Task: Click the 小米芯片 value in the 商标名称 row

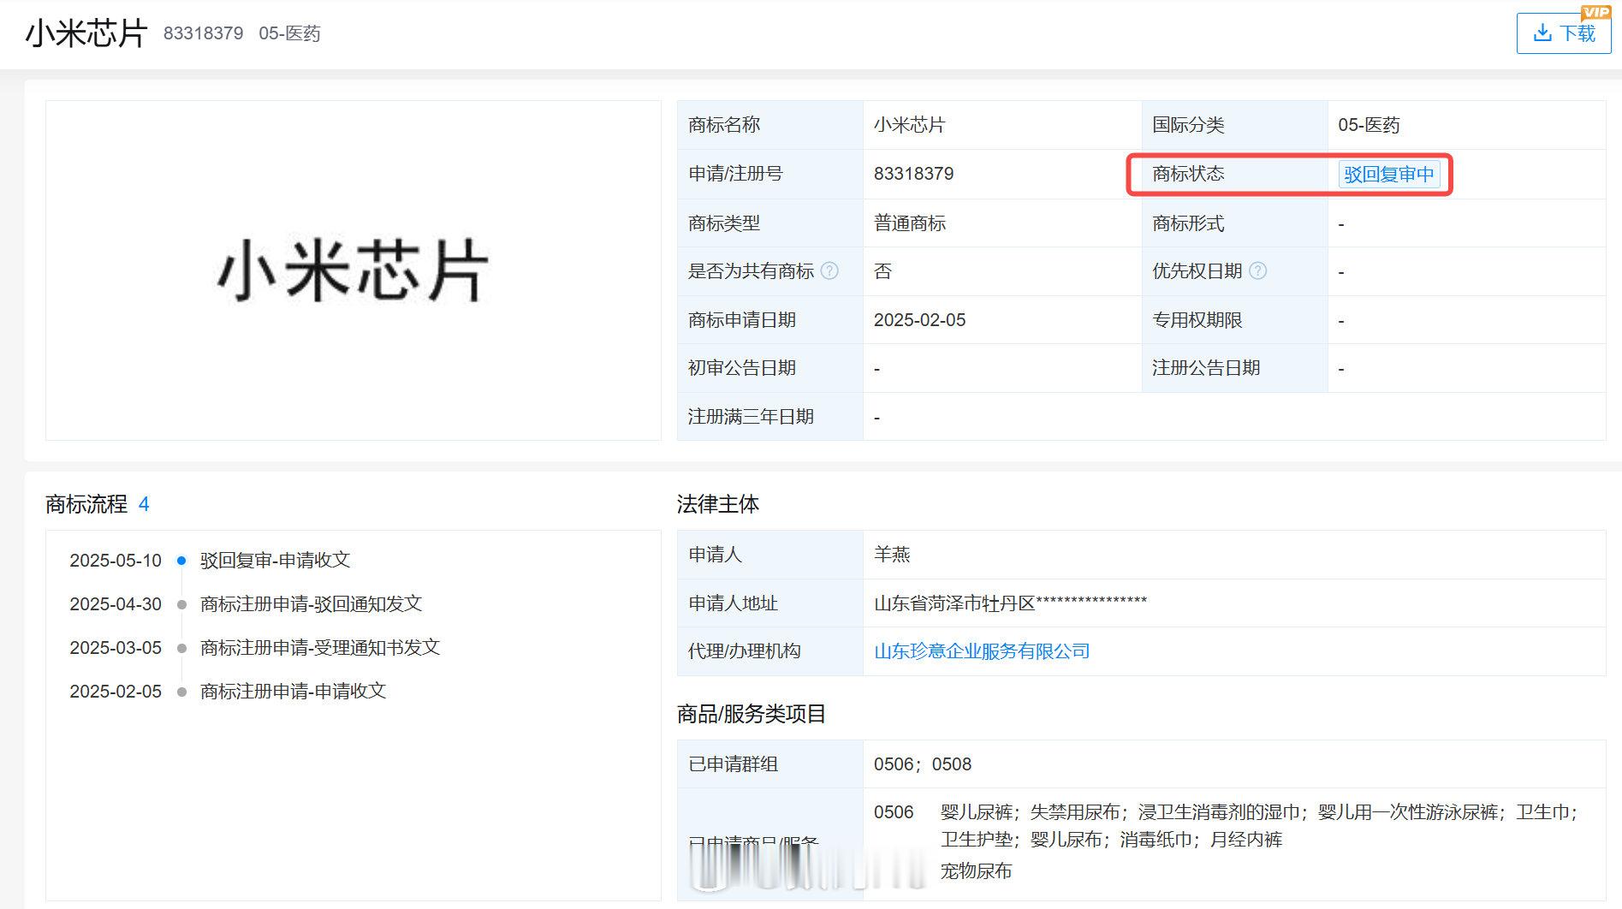Action: tap(910, 125)
